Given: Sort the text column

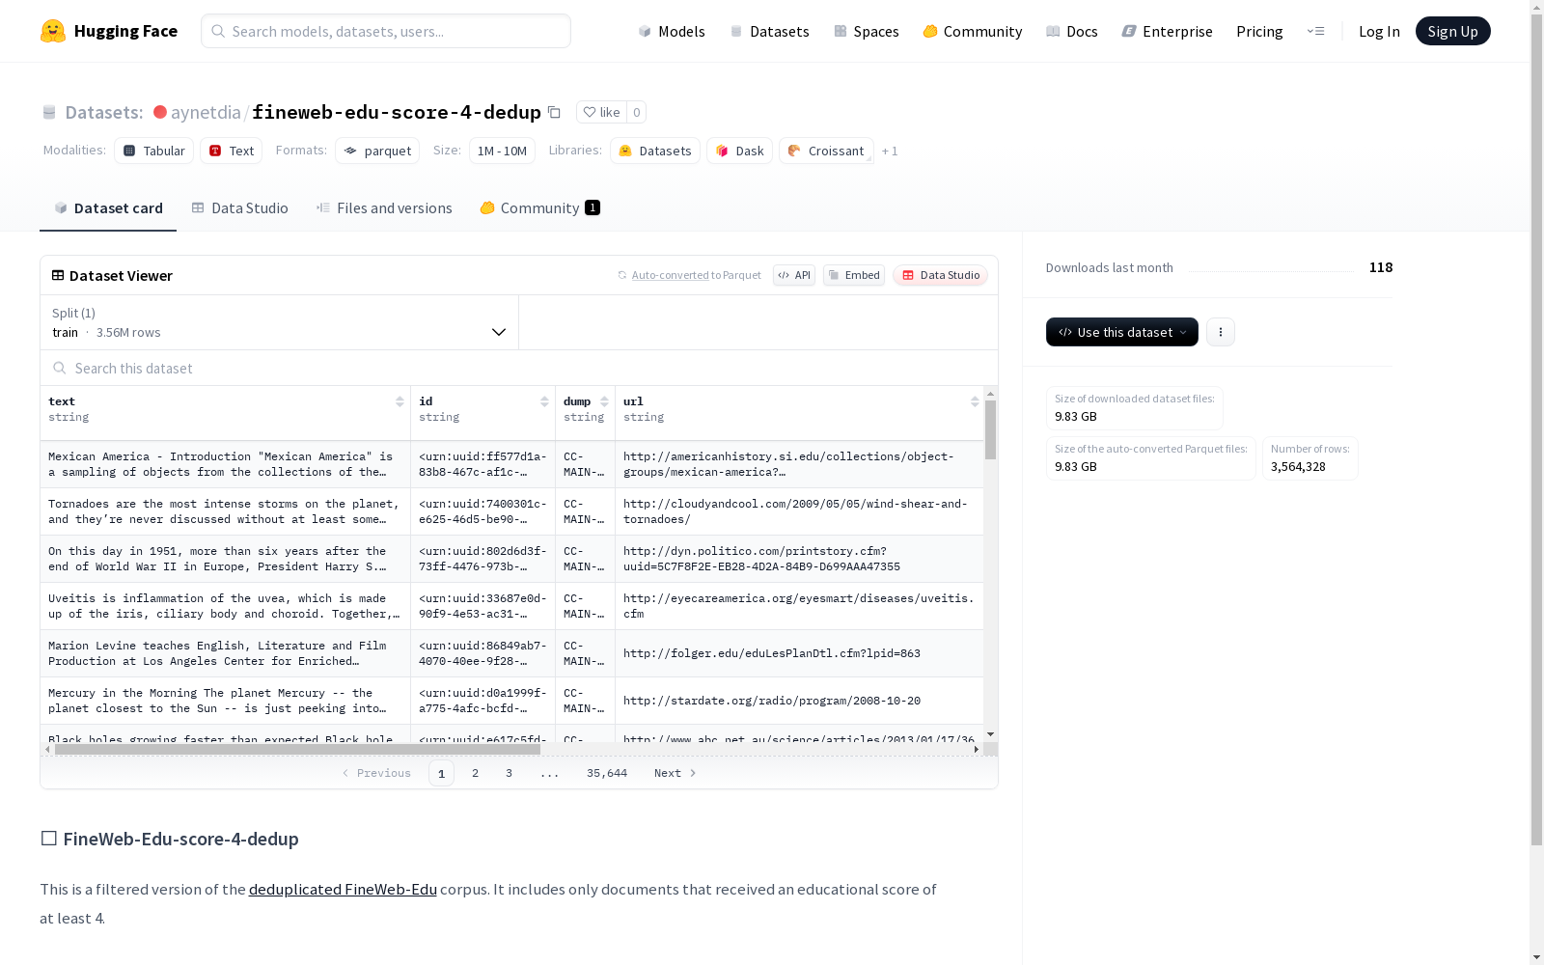Looking at the screenshot, I should (x=400, y=401).
